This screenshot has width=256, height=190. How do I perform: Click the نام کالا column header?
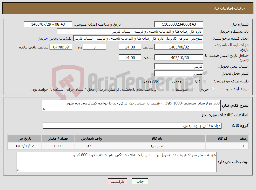coord(157,138)
